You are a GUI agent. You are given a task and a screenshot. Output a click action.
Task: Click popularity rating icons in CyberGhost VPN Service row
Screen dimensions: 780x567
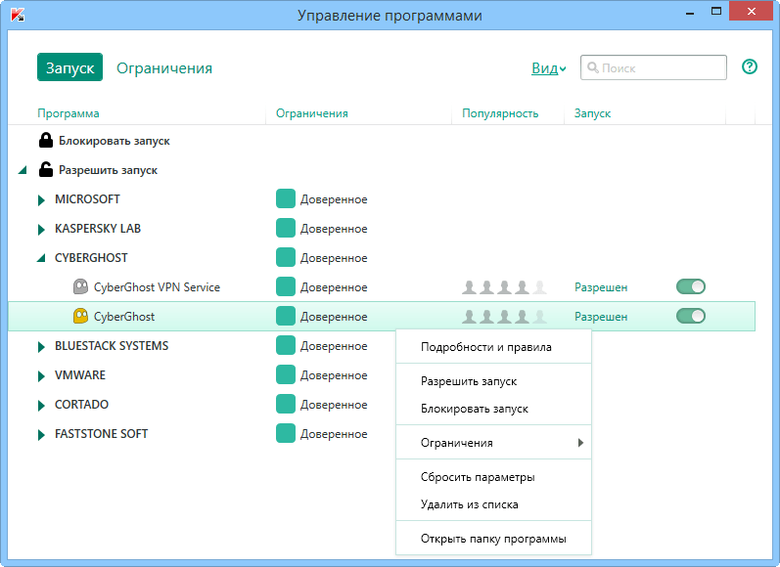504,287
